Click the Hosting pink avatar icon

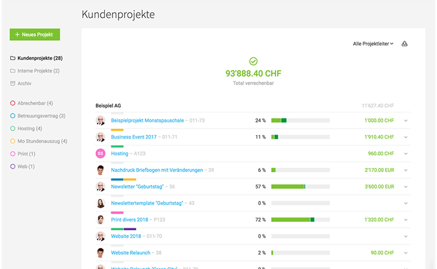[101, 154]
